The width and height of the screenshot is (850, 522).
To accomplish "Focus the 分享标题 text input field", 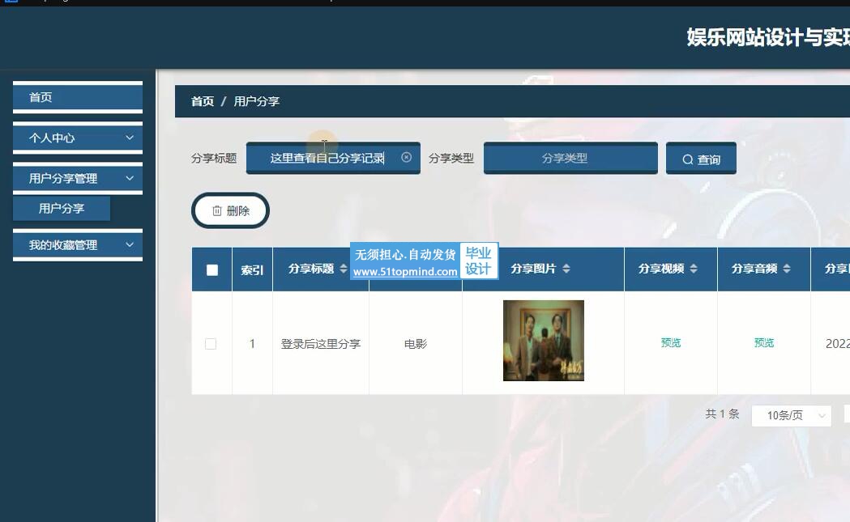I will pyautogui.click(x=333, y=158).
